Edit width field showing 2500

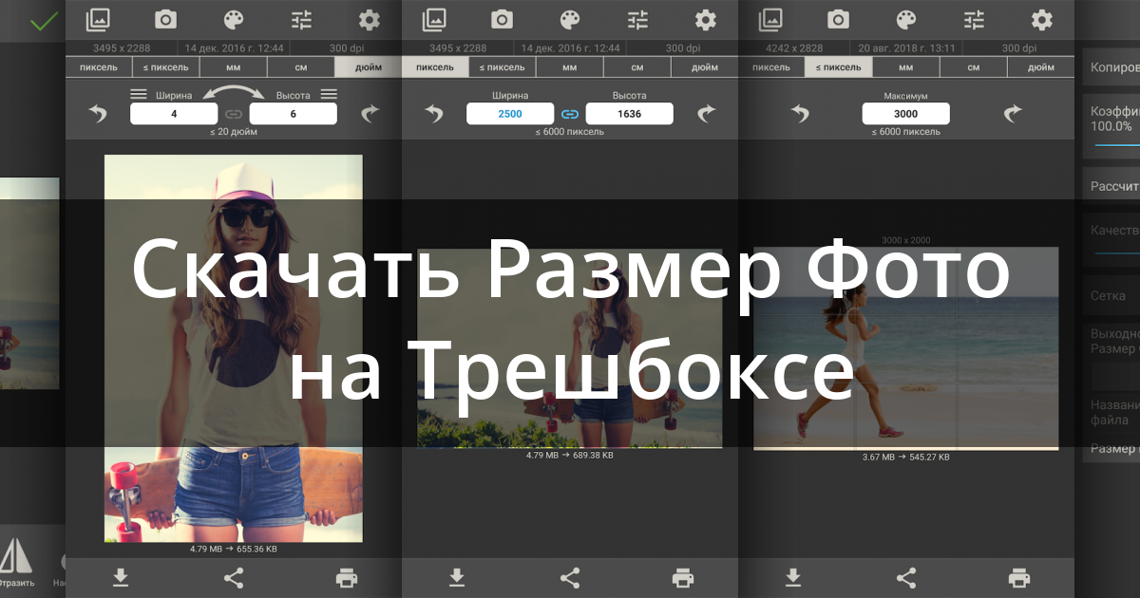[510, 114]
